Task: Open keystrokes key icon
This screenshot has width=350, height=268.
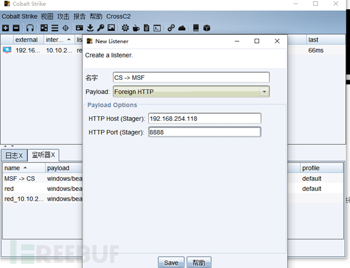Action: (100, 28)
